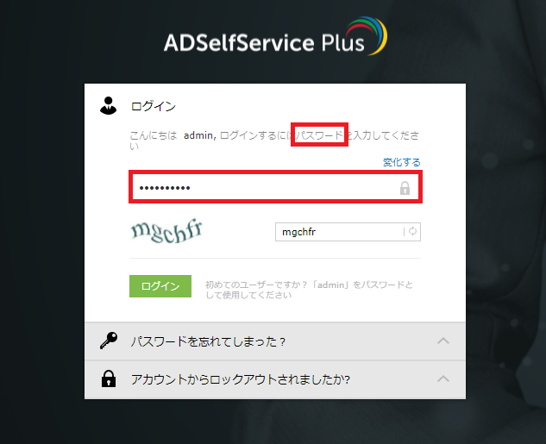546x444 pixels.
Task: Click the distorted mgchfr captcha image
Action: click(x=166, y=230)
